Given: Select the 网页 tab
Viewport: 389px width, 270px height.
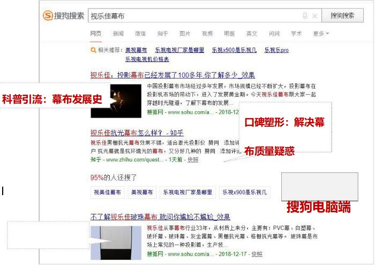Looking at the screenshot, I should click(96, 33).
